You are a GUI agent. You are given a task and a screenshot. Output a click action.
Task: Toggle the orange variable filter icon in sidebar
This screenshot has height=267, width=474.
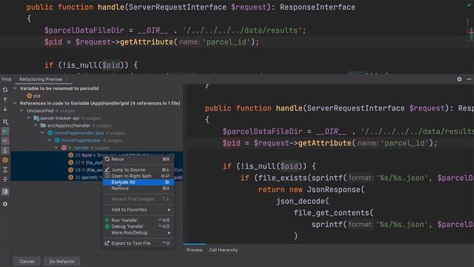[5, 160]
